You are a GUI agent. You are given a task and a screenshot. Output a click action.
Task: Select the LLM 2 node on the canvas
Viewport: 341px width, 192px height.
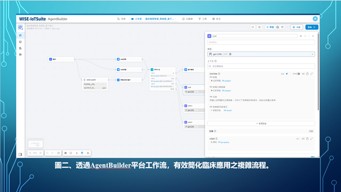(x=193, y=108)
